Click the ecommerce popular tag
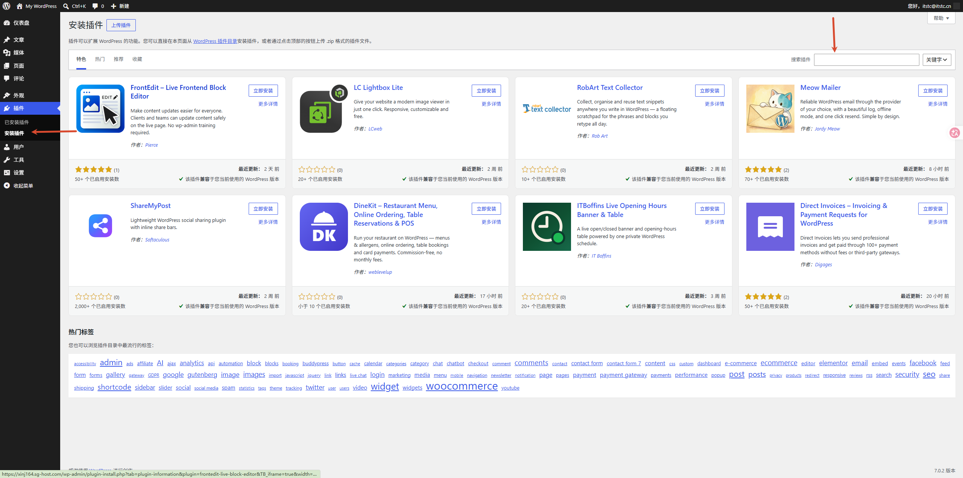 [x=779, y=363]
